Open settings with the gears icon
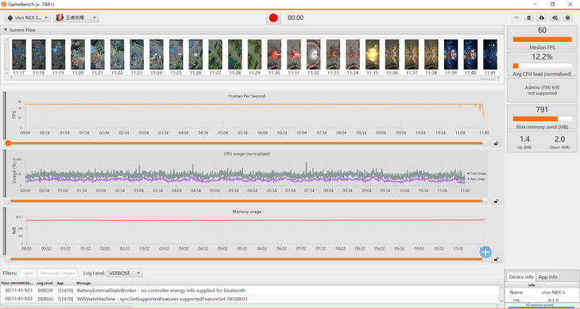 [x=555, y=17]
